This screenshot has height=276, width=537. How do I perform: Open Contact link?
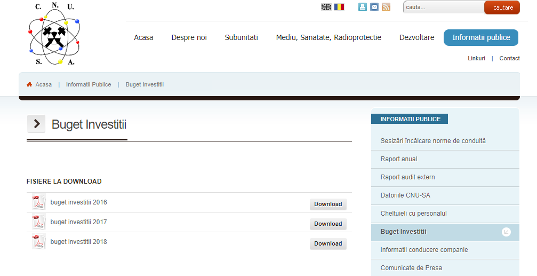[509, 58]
